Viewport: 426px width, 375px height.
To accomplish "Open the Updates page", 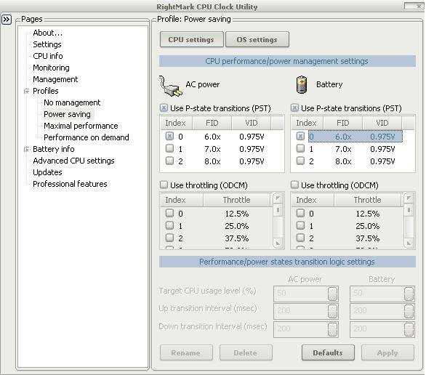I will [47, 172].
